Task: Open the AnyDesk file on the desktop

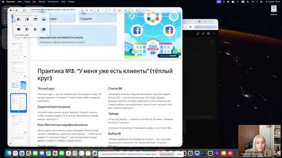Action: coord(274,10)
